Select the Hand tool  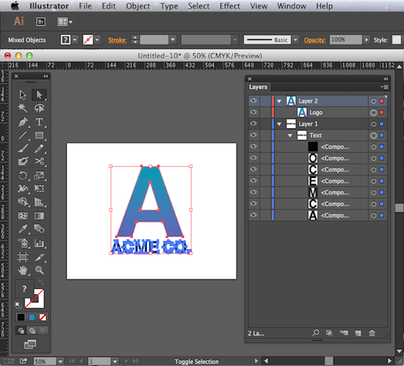(x=23, y=270)
